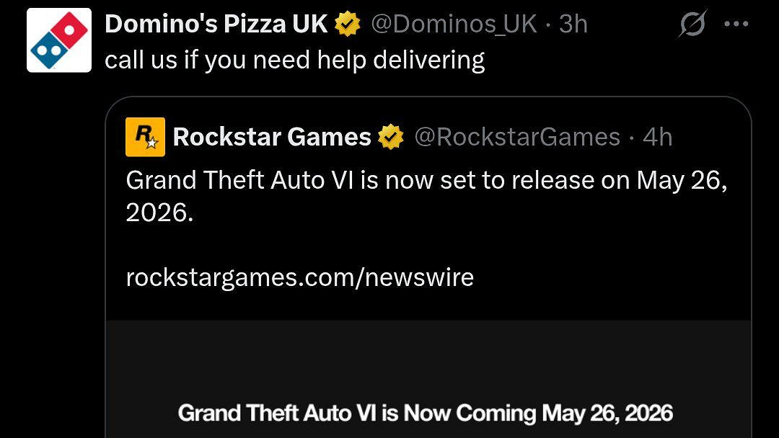Open Domino's Pizza UK profile avatar

click(59, 40)
